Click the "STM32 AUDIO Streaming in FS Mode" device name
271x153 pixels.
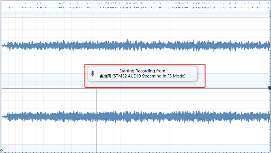(149, 76)
